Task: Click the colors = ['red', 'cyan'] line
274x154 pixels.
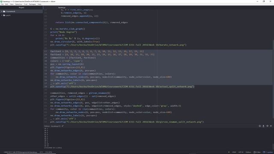Action: (x=66, y=61)
